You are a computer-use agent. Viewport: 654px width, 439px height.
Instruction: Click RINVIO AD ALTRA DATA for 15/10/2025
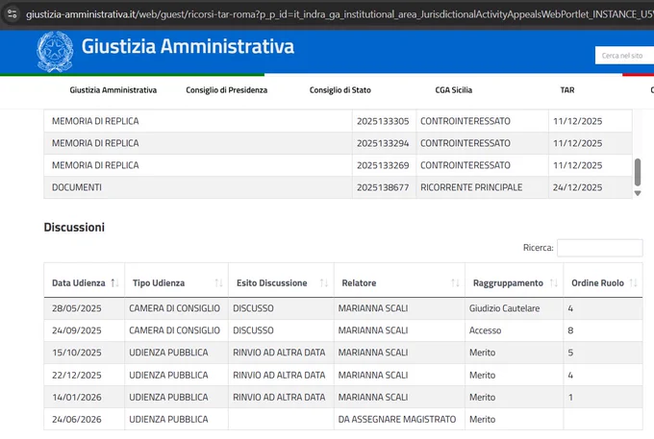point(279,353)
